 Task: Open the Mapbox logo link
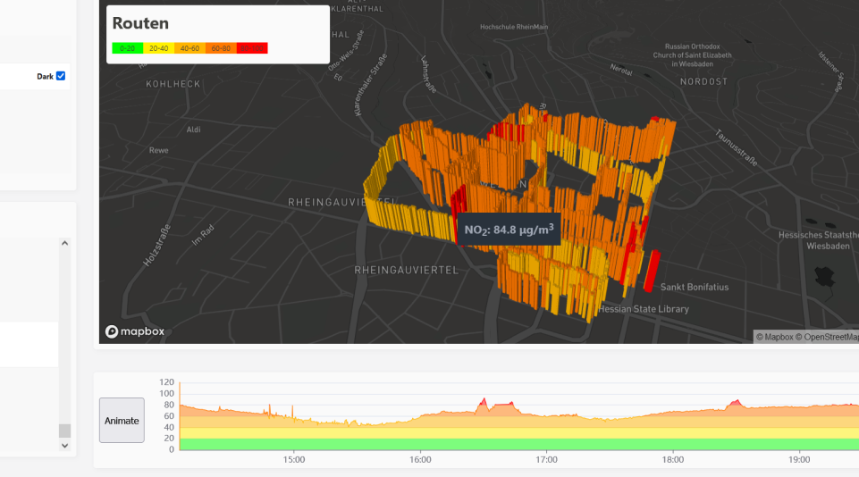point(135,331)
